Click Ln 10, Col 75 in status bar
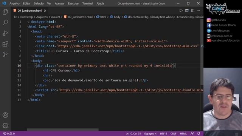 point(133,133)
